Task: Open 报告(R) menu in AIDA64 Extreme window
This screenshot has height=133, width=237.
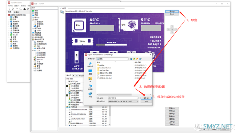Action: click(x=23, y=6)
